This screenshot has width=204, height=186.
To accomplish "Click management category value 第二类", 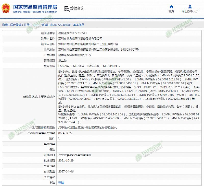I will 62,61.
